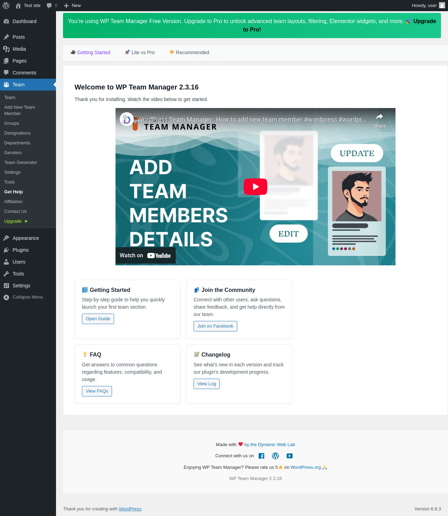Click the Pages icon in sidebar

(6, 61)
